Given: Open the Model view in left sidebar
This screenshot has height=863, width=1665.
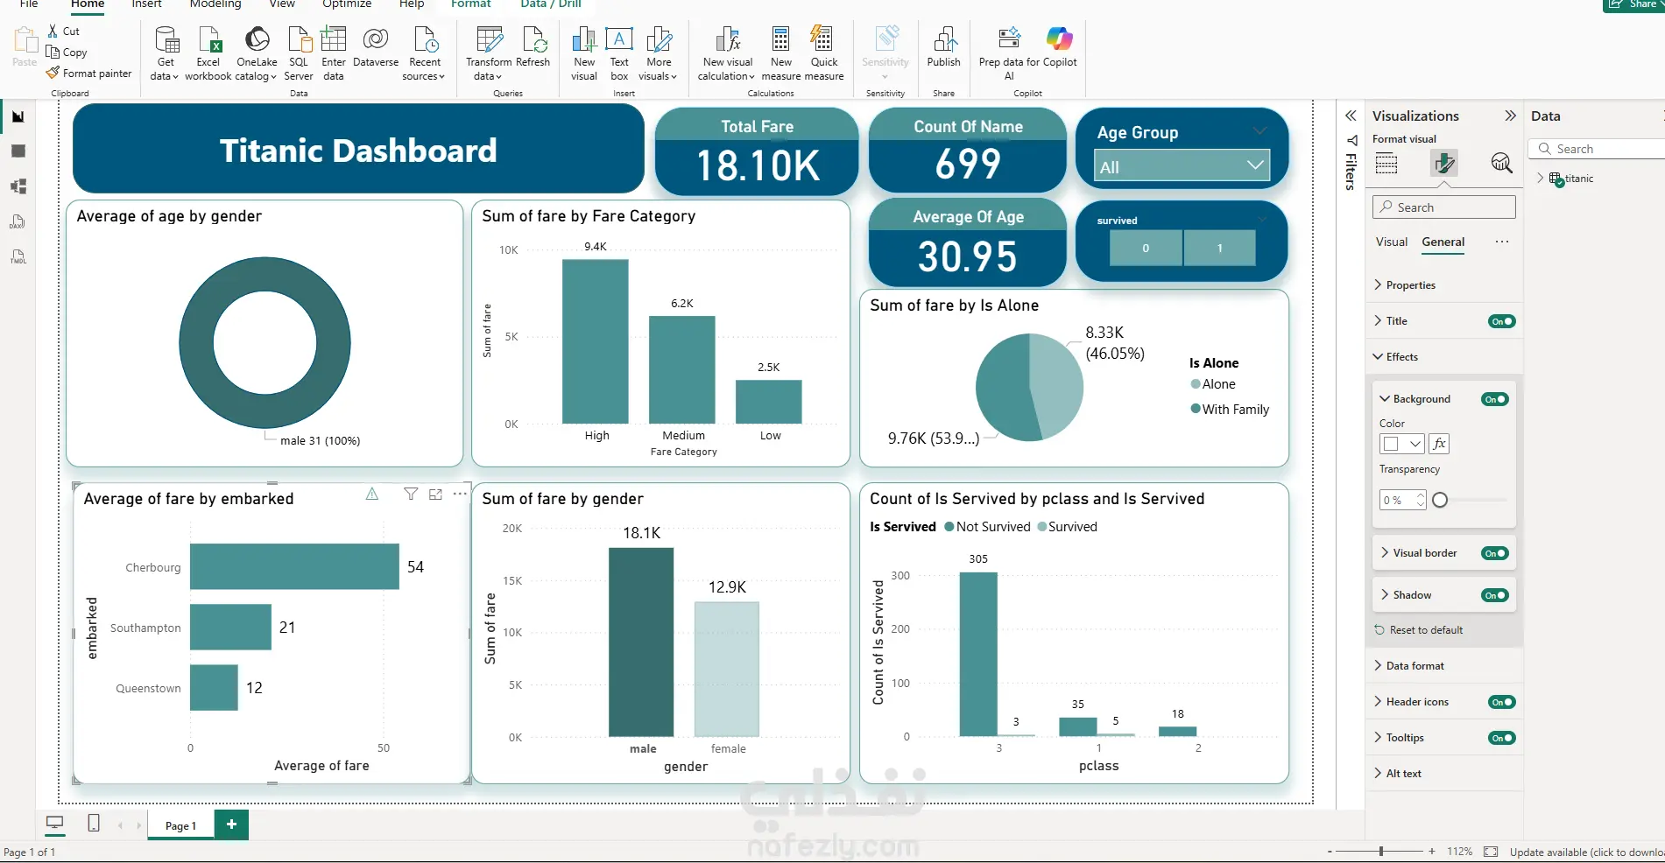Looking at the screenshot, I should [x=18, y=186].
